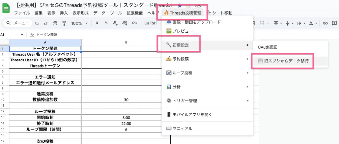Expand the トリガー管理 submenu

pos(207,101)
